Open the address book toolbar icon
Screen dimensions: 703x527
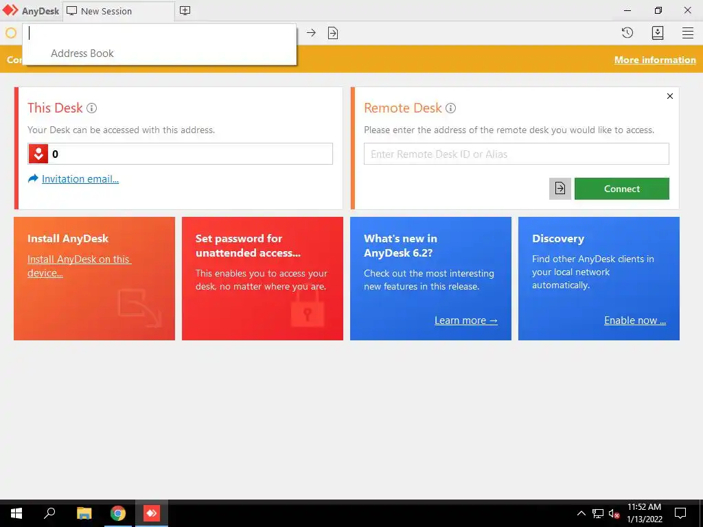click(x=658, y=33)
